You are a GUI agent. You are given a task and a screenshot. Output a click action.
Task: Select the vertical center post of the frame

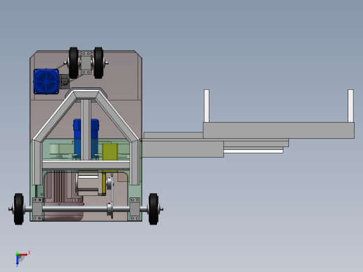(86, 130)
